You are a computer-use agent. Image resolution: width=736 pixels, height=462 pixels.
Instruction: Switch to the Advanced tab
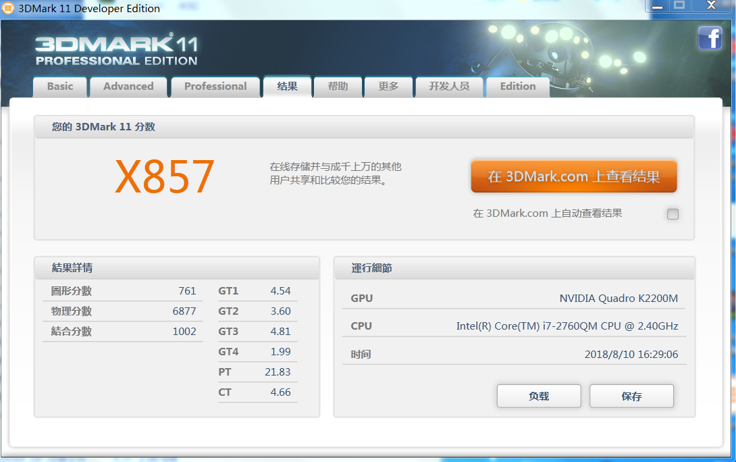[128, 87]
